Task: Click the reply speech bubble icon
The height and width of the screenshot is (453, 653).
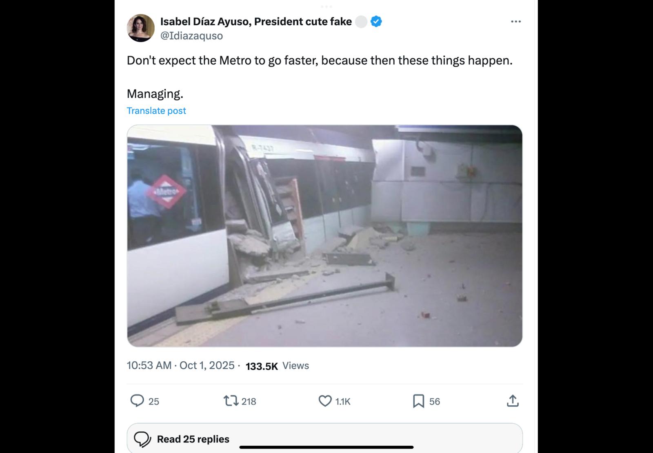Action: click(137, 401)
